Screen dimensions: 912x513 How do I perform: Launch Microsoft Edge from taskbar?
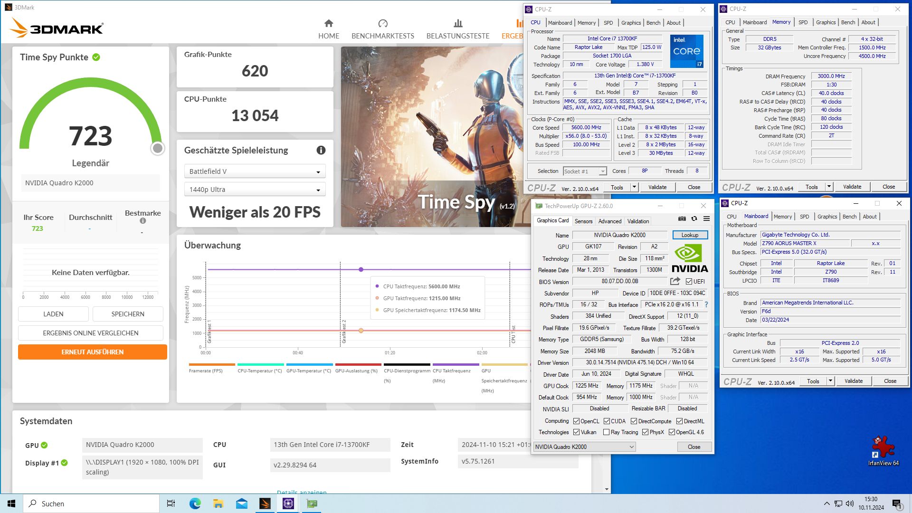click(195, 503)
